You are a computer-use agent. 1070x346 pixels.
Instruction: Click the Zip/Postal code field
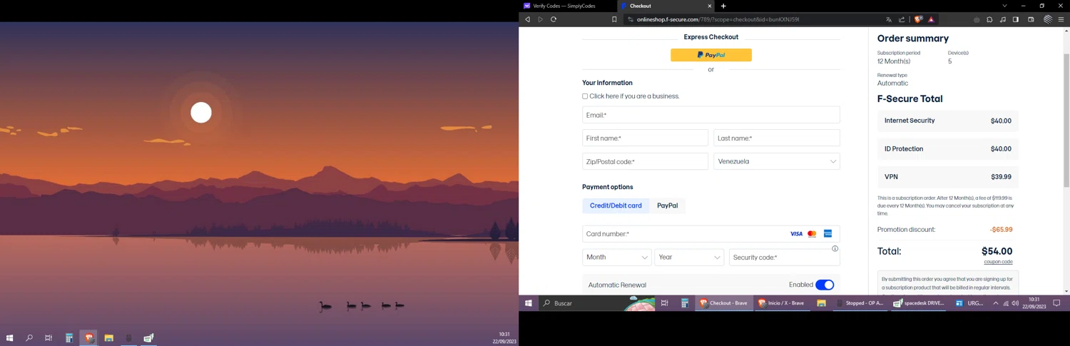click(x=645, y=161)
